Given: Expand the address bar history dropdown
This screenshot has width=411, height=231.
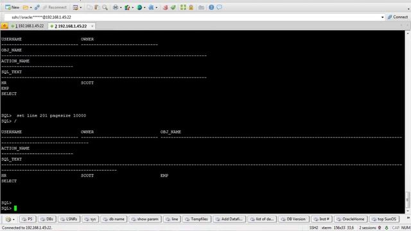Looking at the screenshot, I should 383,17.
